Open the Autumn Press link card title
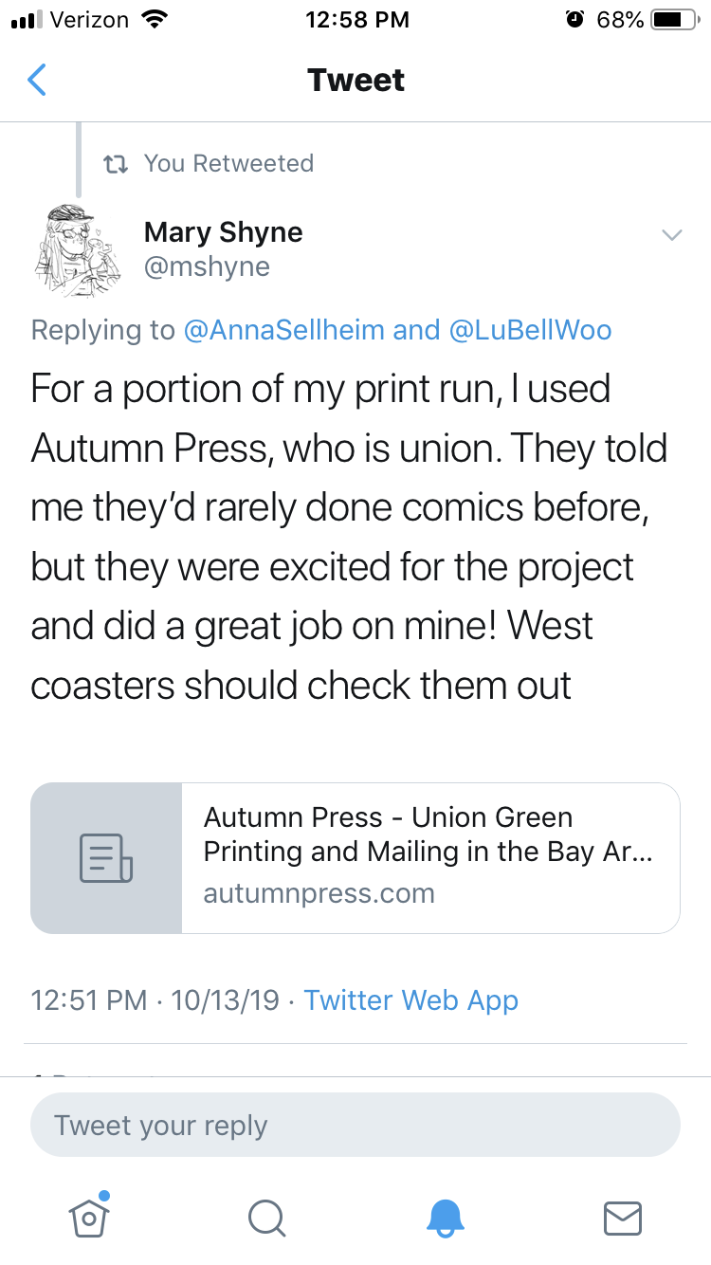 click(x=428, y=834)
